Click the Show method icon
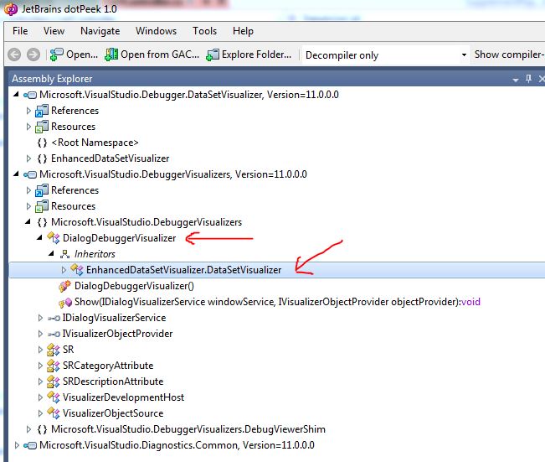Viewport: 545px width, 462px height. [x=65, y=302]
